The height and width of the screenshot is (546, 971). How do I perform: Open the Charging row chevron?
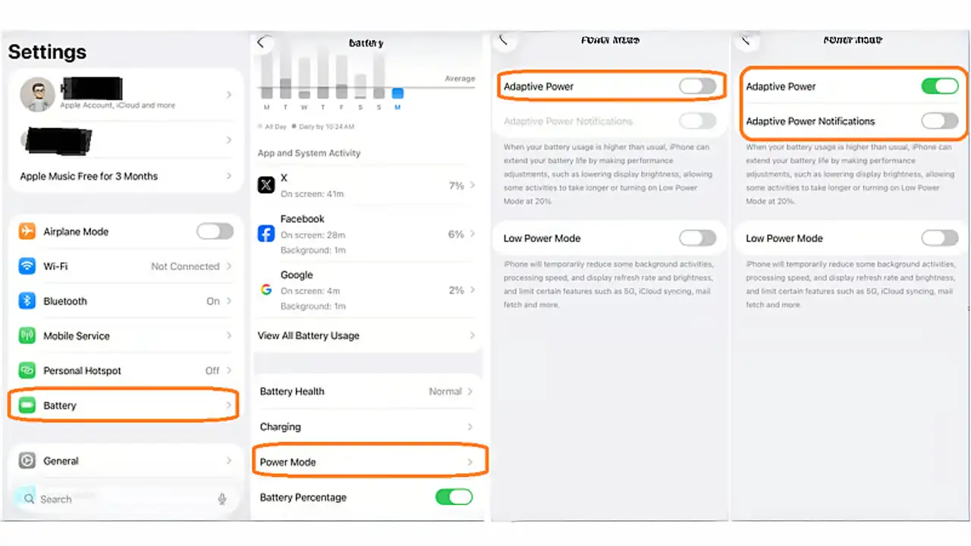tap(470, 427)
